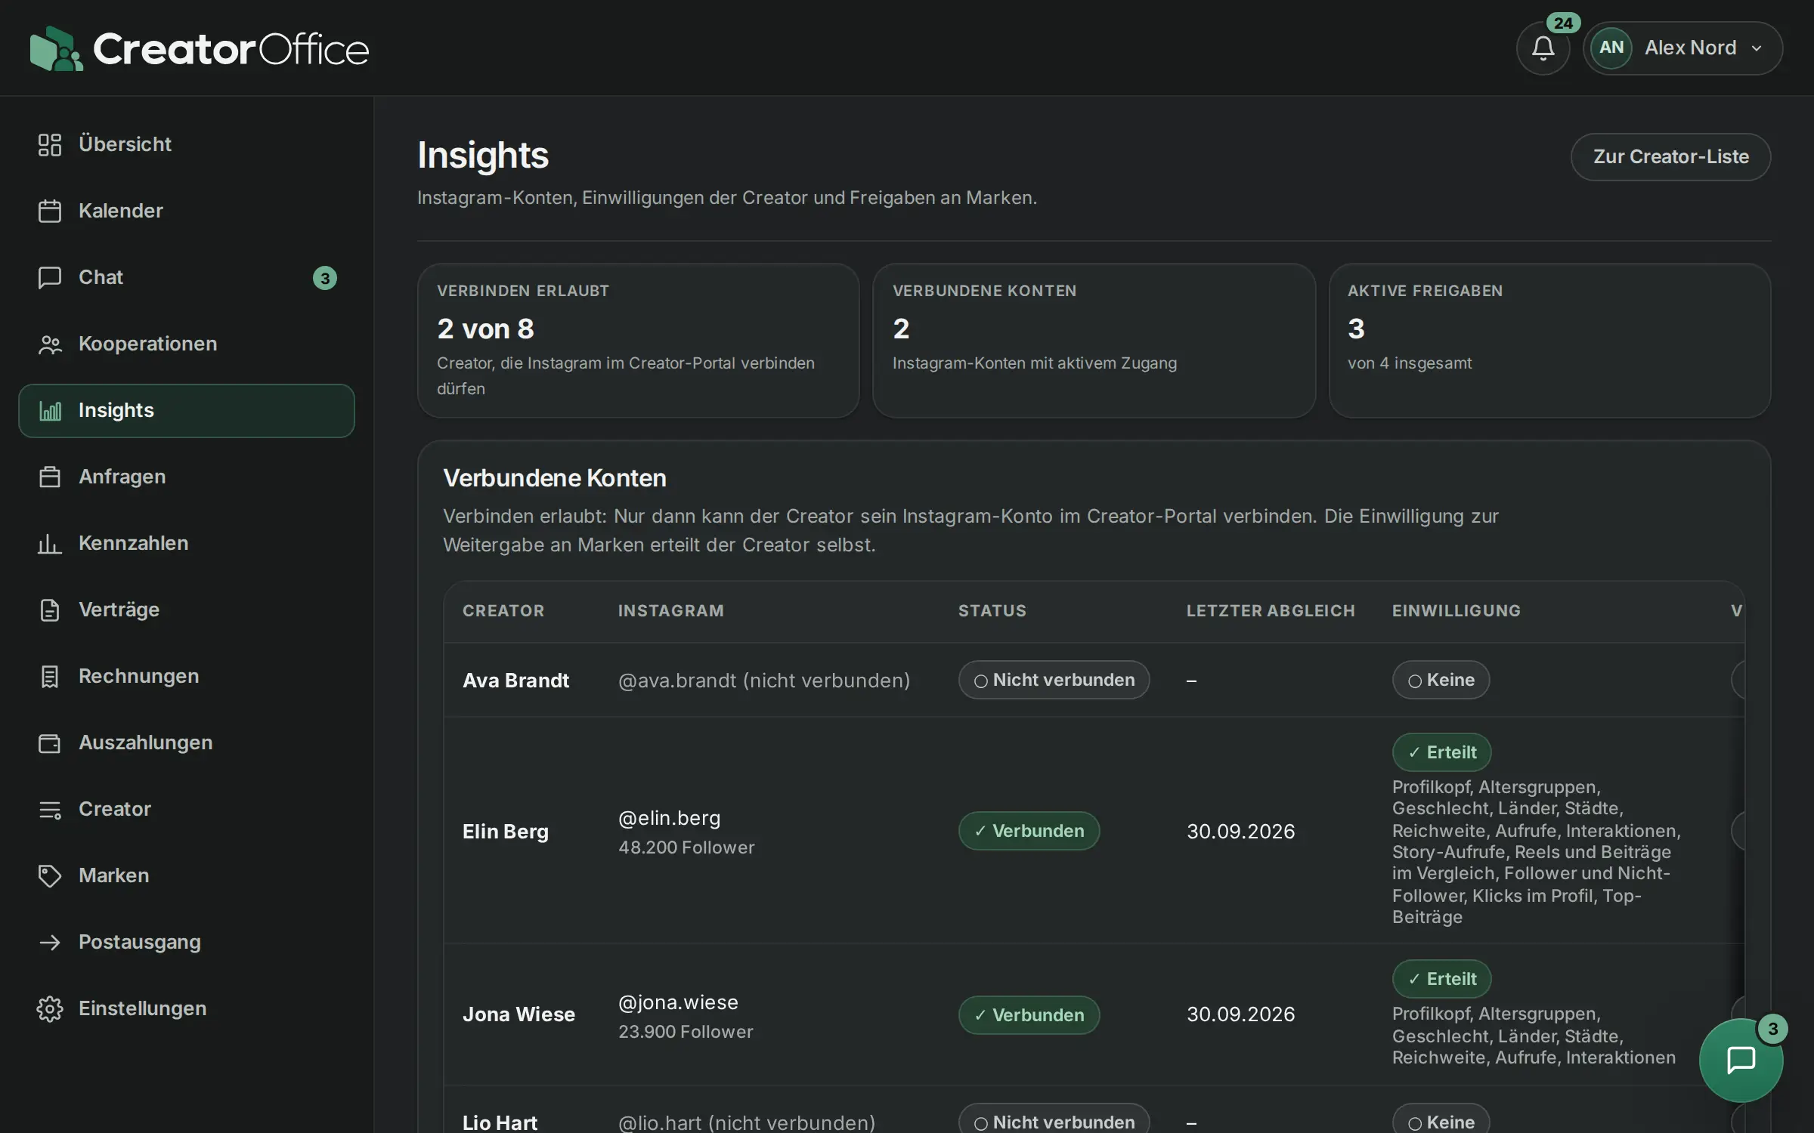
Task: Click the @elin.berg Instagram handle
Action: click(670, 818)
